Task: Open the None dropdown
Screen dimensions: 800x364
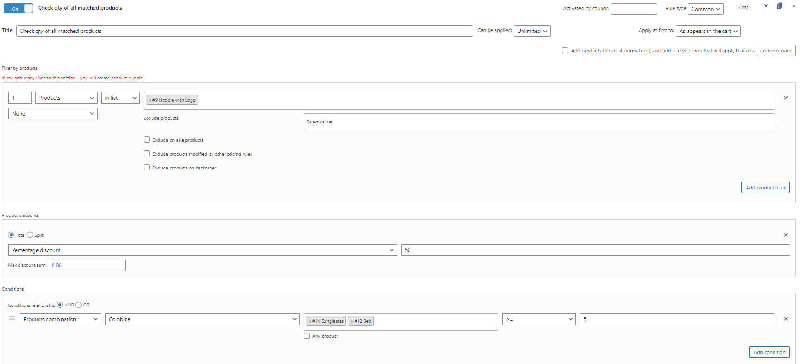Action: coord(53,113)
